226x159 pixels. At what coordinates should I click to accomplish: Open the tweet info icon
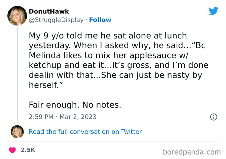pos(213,117)
